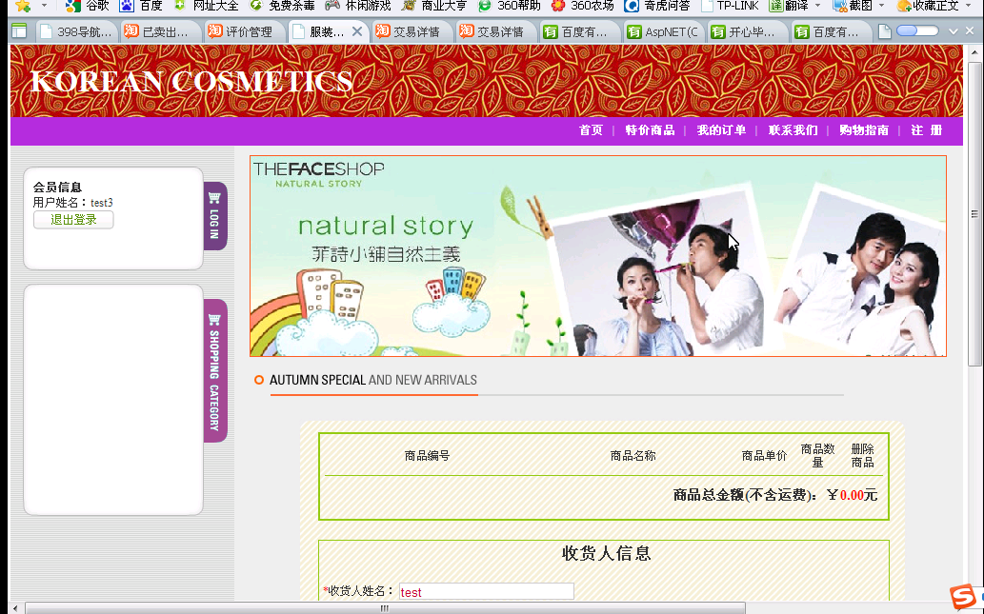Open the 免费杀毒 bookmark
Screen dimensions: 984x614
pos(282,6)
